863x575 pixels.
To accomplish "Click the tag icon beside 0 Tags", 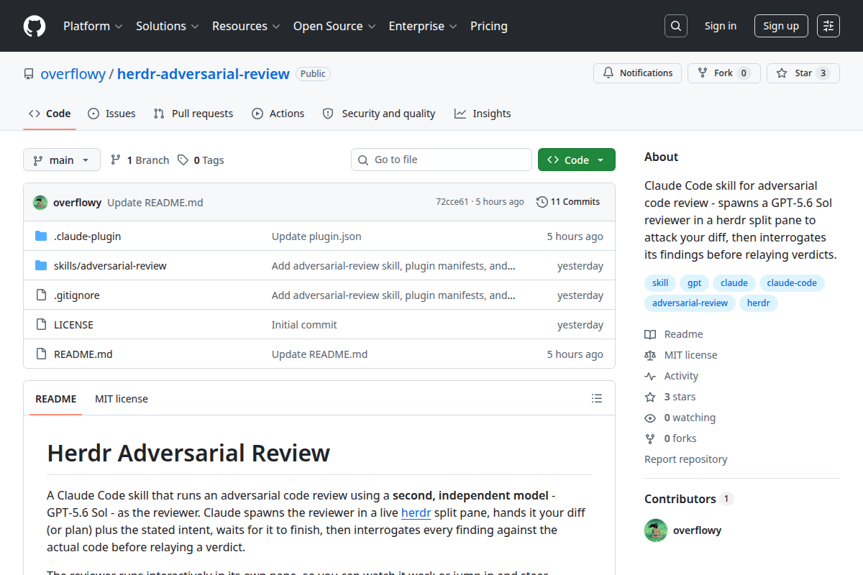I will point(183,160).
